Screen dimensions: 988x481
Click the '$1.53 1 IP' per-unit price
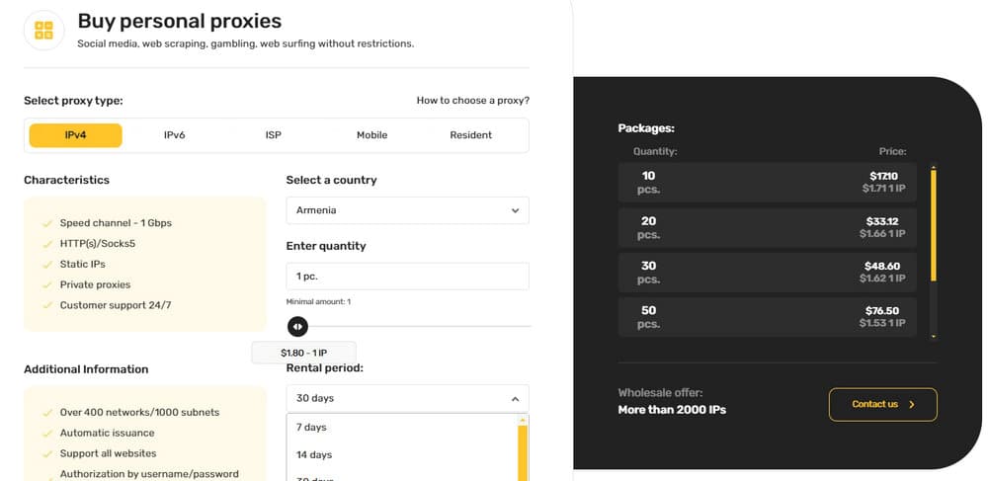pyautogui.click(x=882, y=323)
